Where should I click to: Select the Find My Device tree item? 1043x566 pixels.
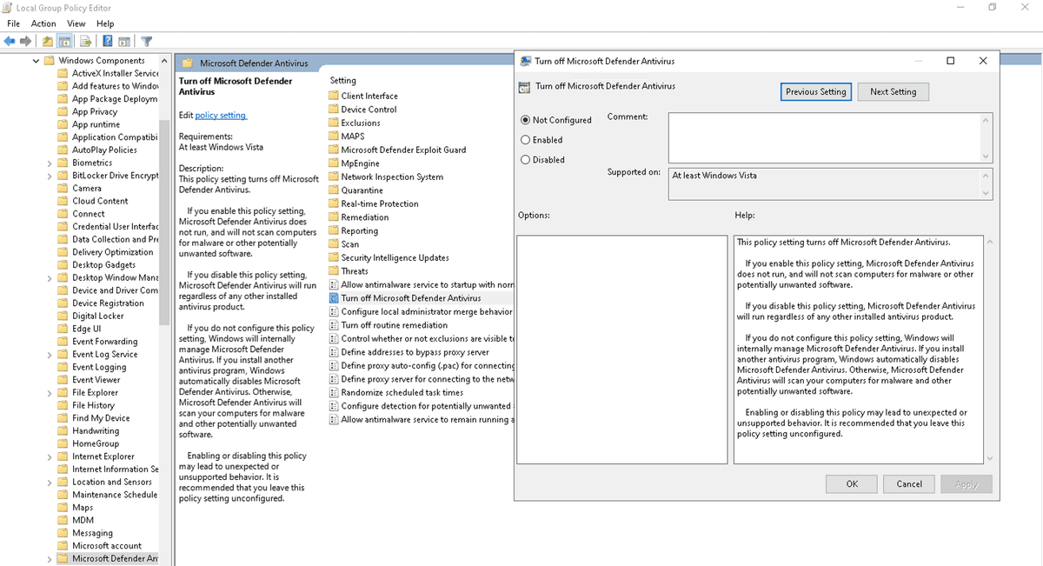tap(101, 418)
